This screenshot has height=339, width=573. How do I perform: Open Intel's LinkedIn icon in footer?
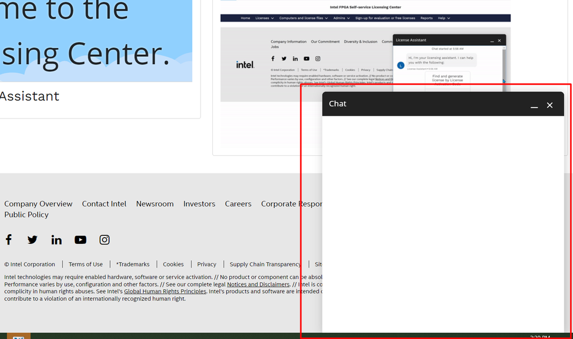56,240
